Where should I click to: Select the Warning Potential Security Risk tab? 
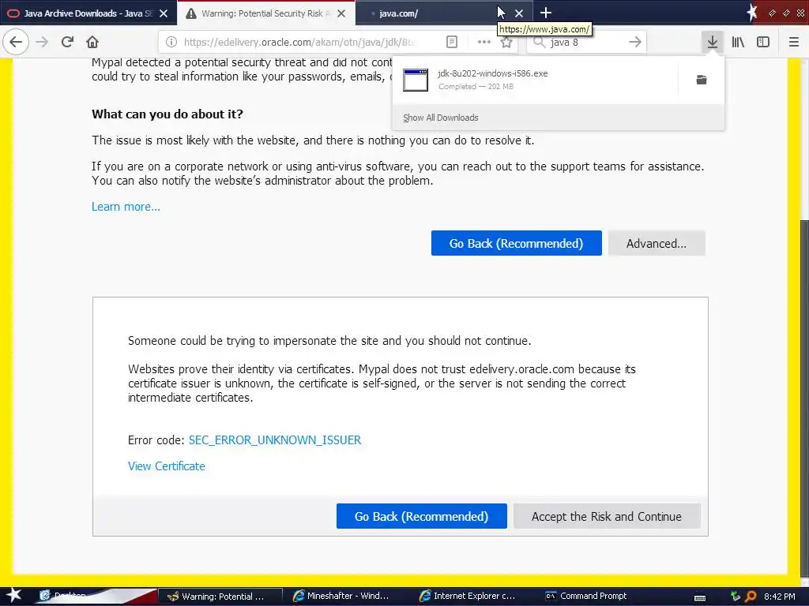click(x=265, y=13)
